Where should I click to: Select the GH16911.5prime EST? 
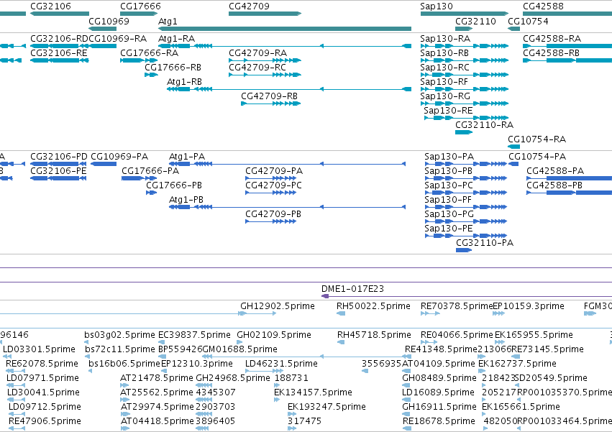click(x=406, y=414)
